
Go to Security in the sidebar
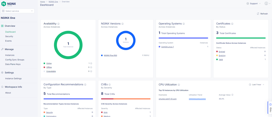pyautogui.click(x=9, y=36)
